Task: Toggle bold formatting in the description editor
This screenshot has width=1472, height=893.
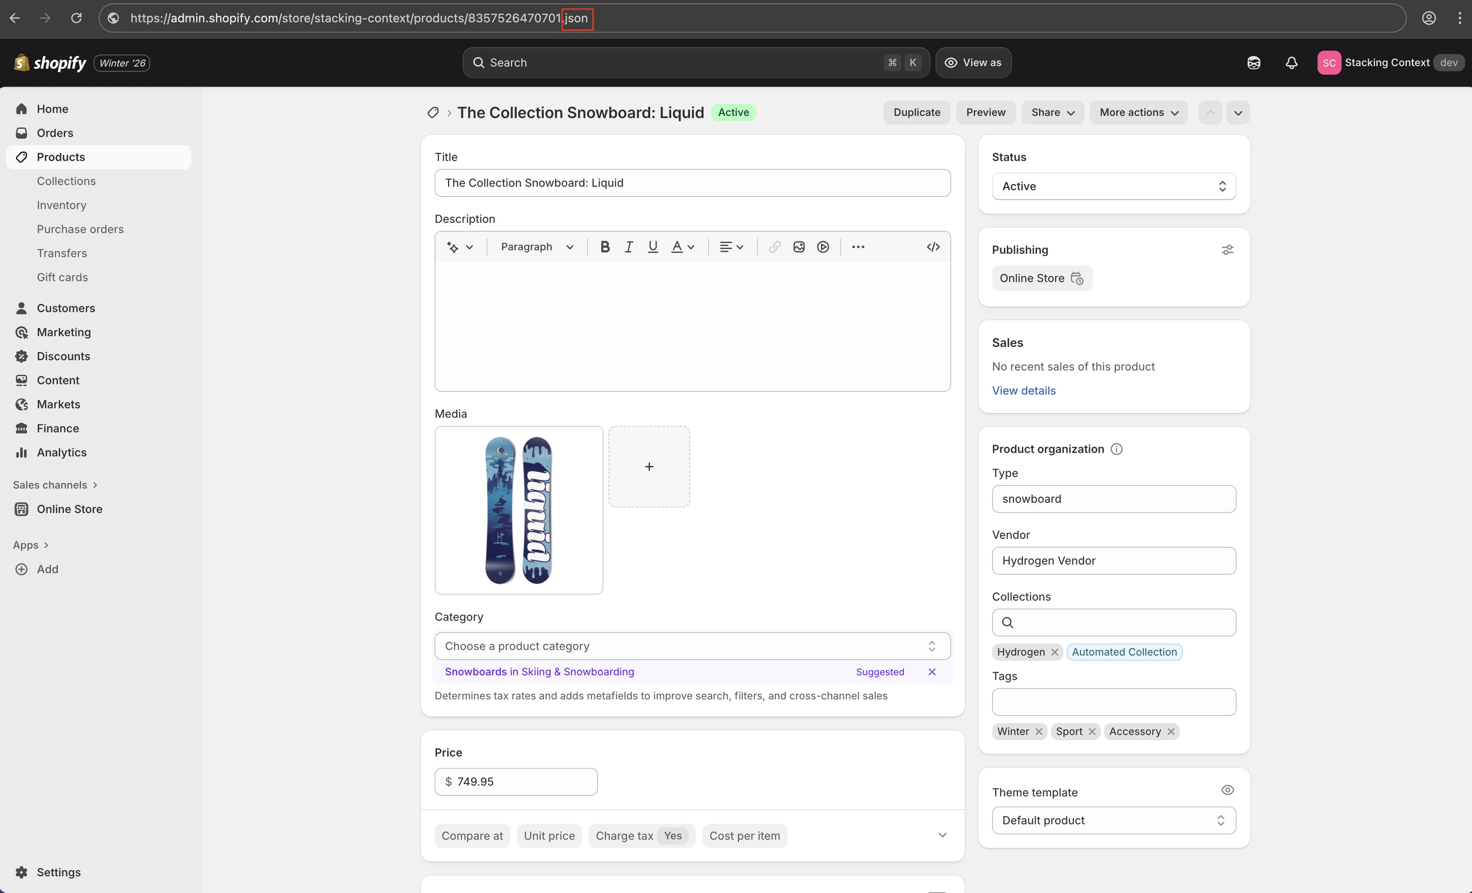Action: pyautogui.click(x=605, y=246)
